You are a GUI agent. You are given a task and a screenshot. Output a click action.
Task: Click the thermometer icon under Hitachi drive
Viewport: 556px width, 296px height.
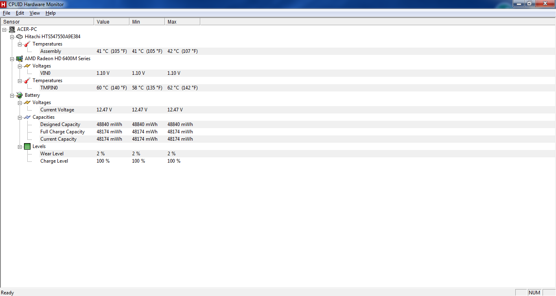coord(27,44)
